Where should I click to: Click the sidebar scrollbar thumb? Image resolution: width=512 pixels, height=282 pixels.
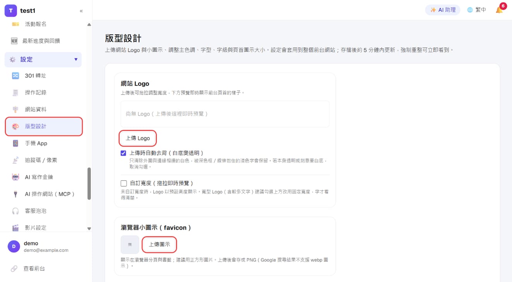click(x=89, y=183)
